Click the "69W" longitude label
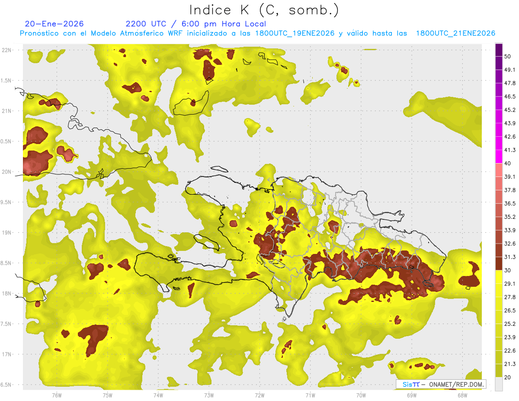Viewport: 519px width, 401px height. pyautogui.click(x=412, y=395)
